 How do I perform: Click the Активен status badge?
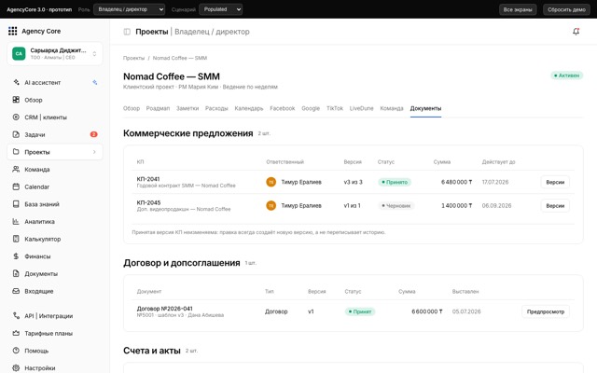(x=566, y=76)
